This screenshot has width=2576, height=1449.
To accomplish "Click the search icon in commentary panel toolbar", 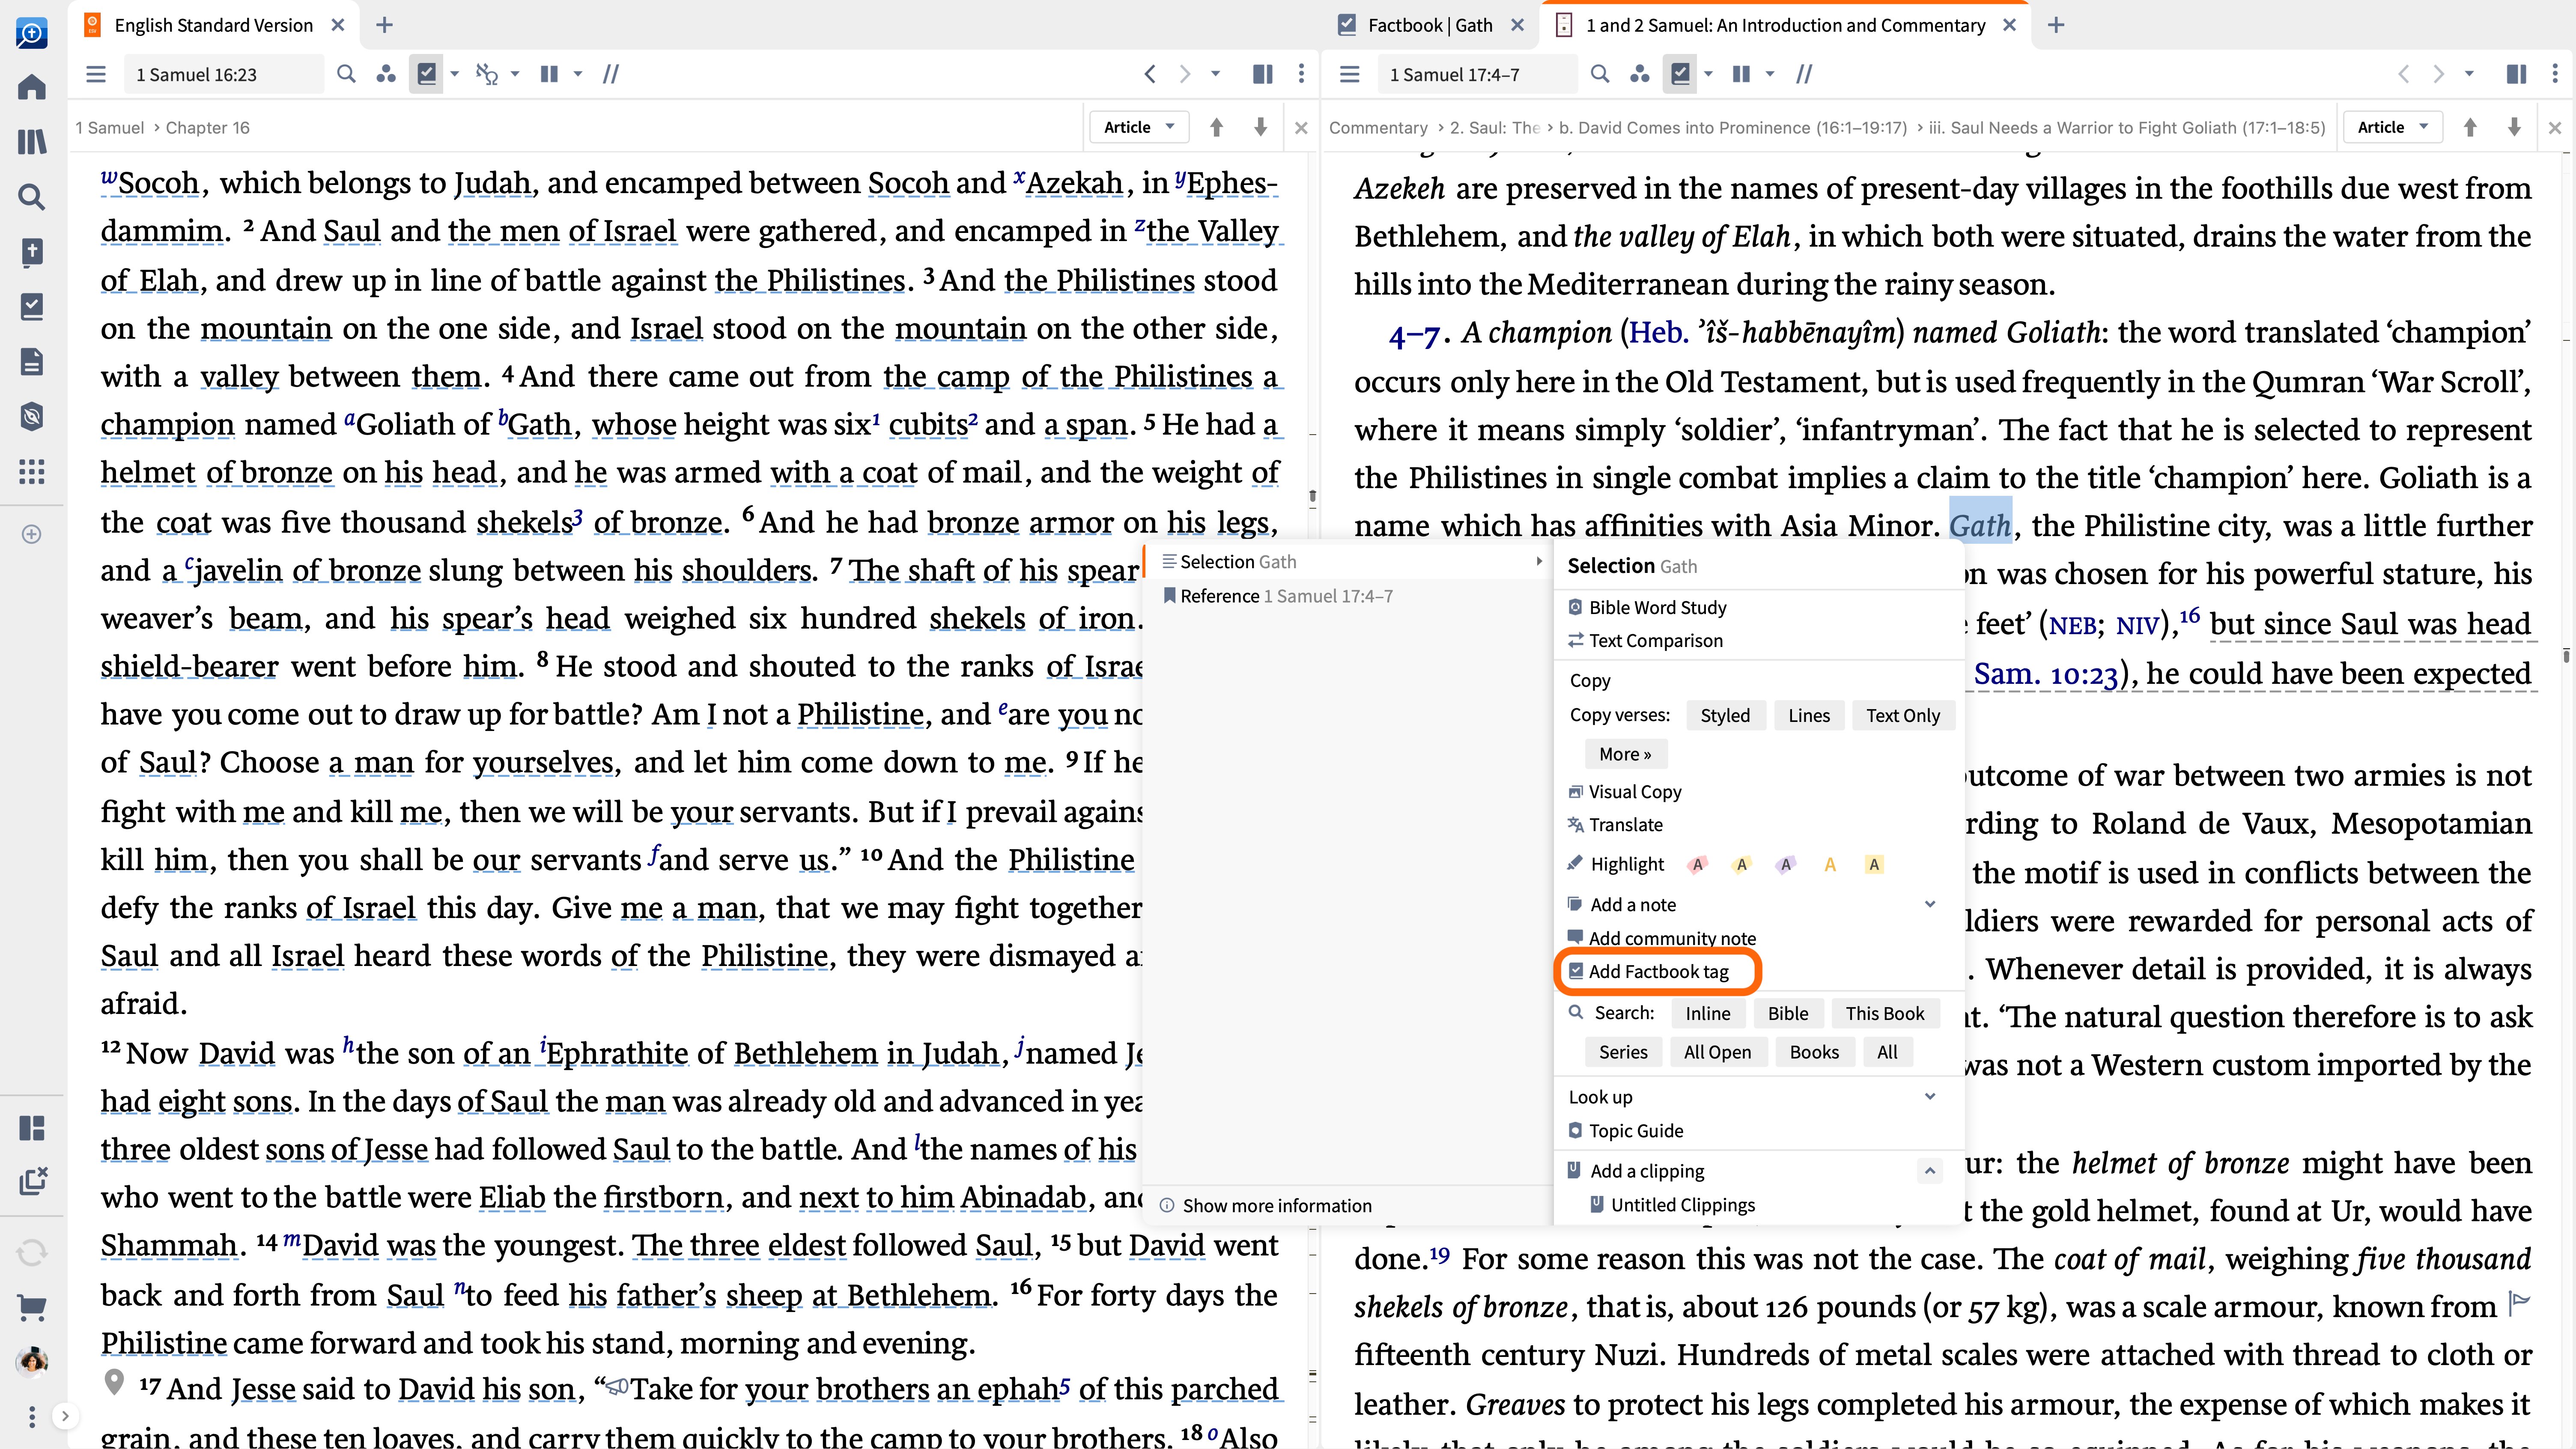I will coord(1600,74).
